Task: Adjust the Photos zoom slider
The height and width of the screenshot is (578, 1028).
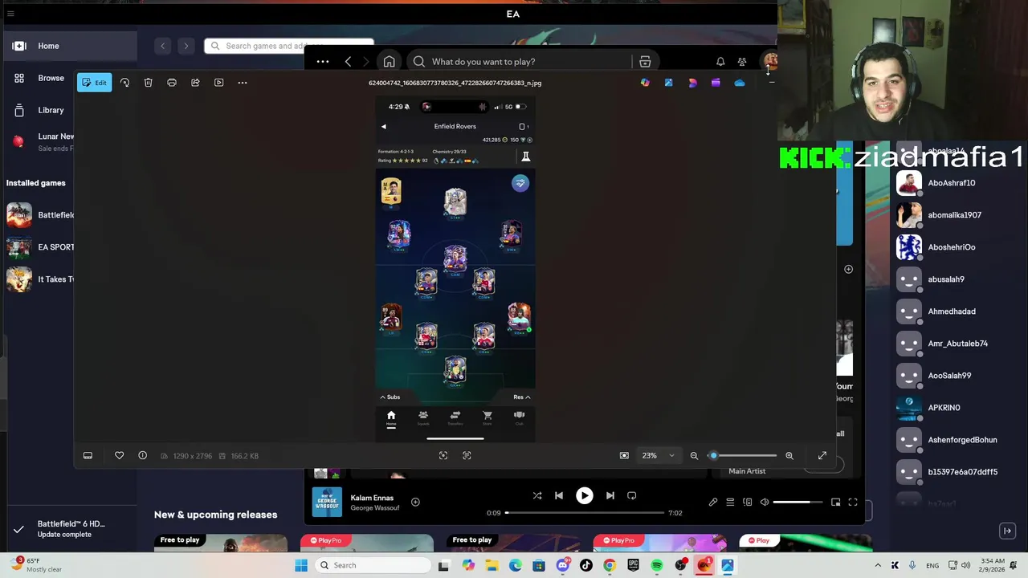Action: click(744, 456)
